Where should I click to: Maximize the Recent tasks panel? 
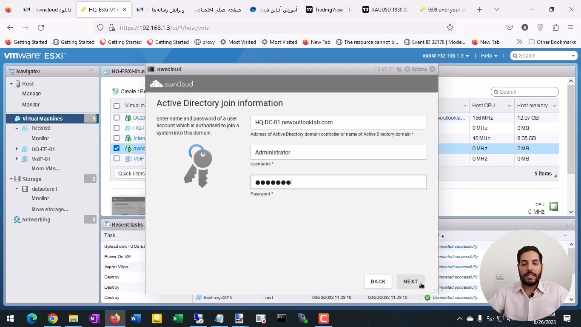tap(568, 224)
